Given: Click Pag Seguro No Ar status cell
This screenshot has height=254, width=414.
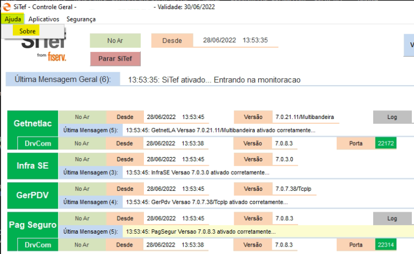Looking at the screenshot, I should click(82, 219).
